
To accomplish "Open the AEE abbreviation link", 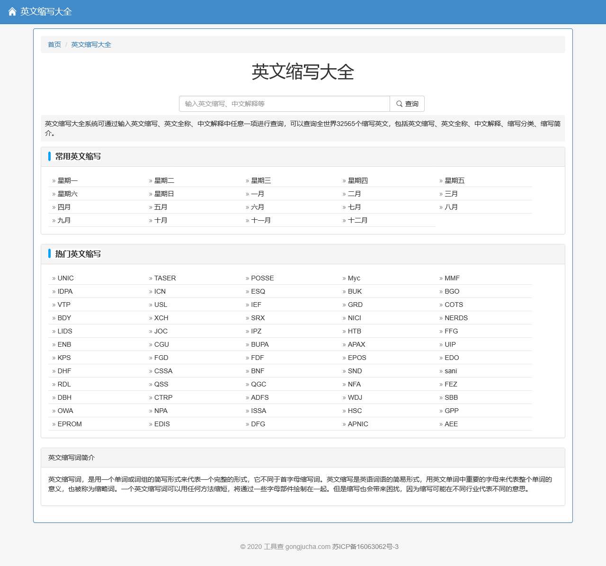I will coord(451,424).
